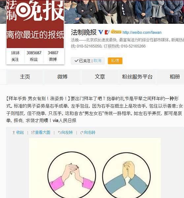Switch to the 微博 tab

pos(62,77)
